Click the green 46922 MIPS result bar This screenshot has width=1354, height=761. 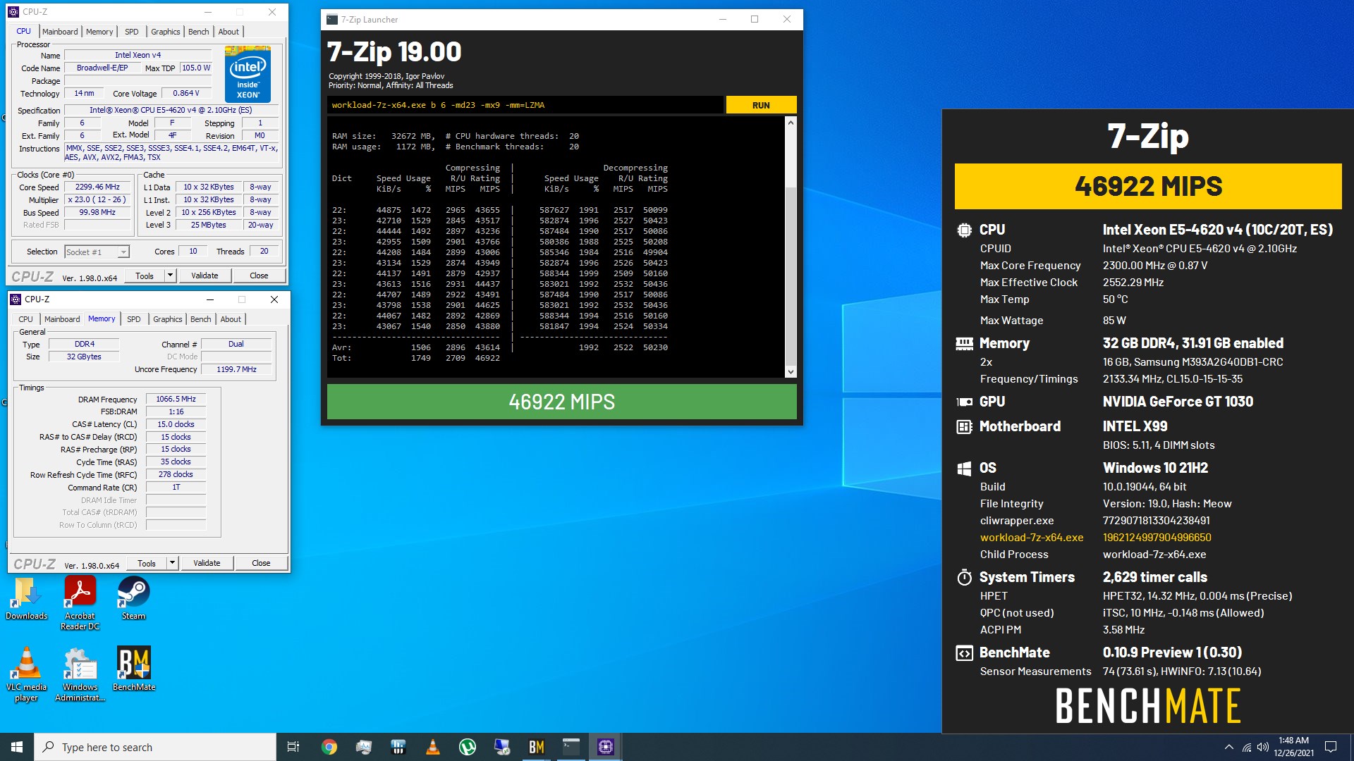[x=561, y=402]
